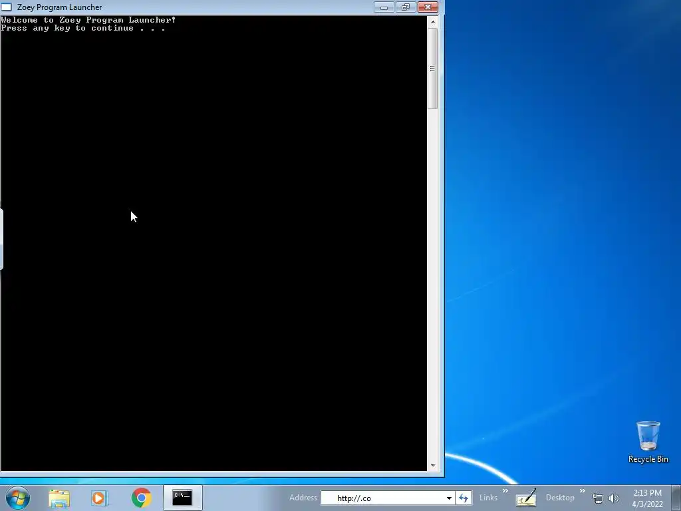Click the 'Welcome to Zoey Program Launcher!' line

click(x=88, y=20)
